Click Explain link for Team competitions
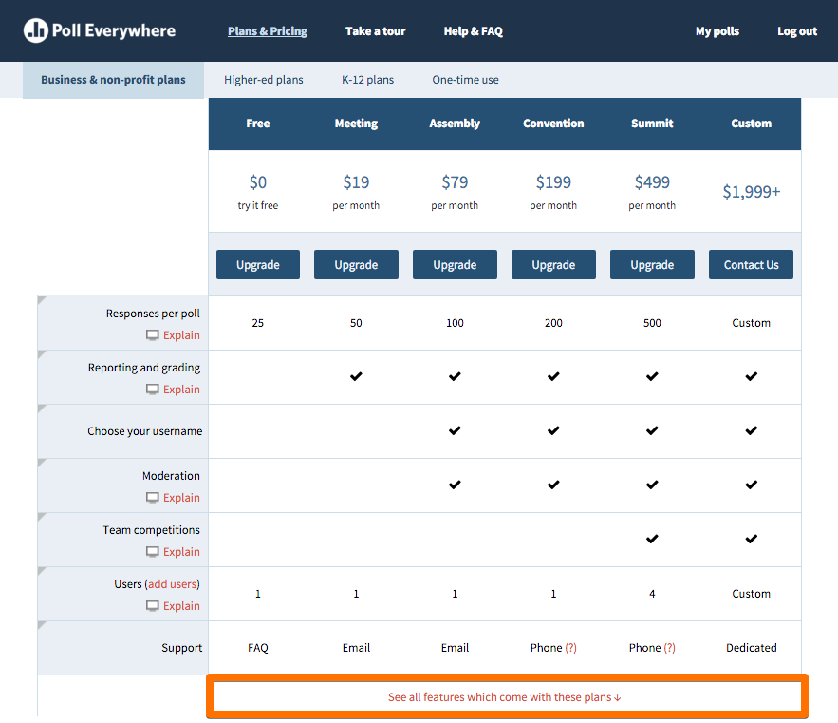838x723 pixels. [x=181, y=551]
